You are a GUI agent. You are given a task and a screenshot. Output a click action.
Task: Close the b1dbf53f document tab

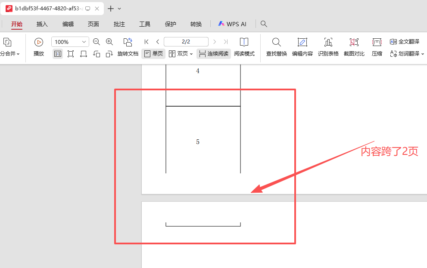97,9
